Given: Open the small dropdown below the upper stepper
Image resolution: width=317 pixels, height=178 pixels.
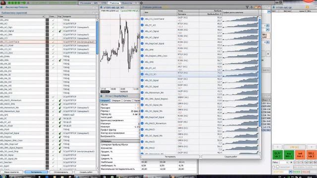Looking at the screenshot, I should (x=267, y=30).
